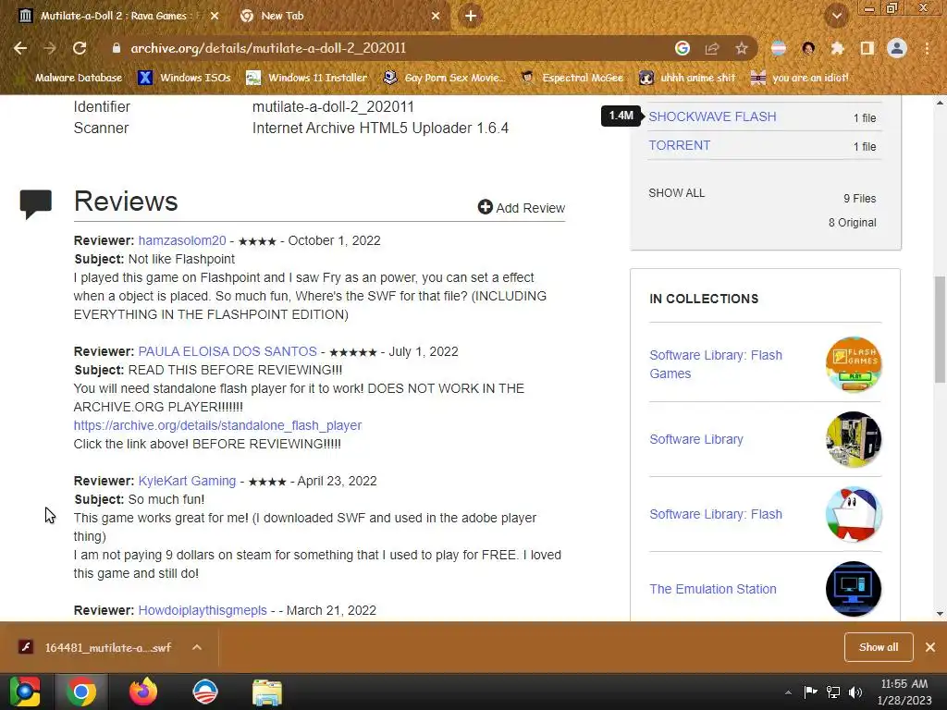This screenshot has height=710, width=947.
Task: Open the tab search dropdown arrow
Action: 837,16
